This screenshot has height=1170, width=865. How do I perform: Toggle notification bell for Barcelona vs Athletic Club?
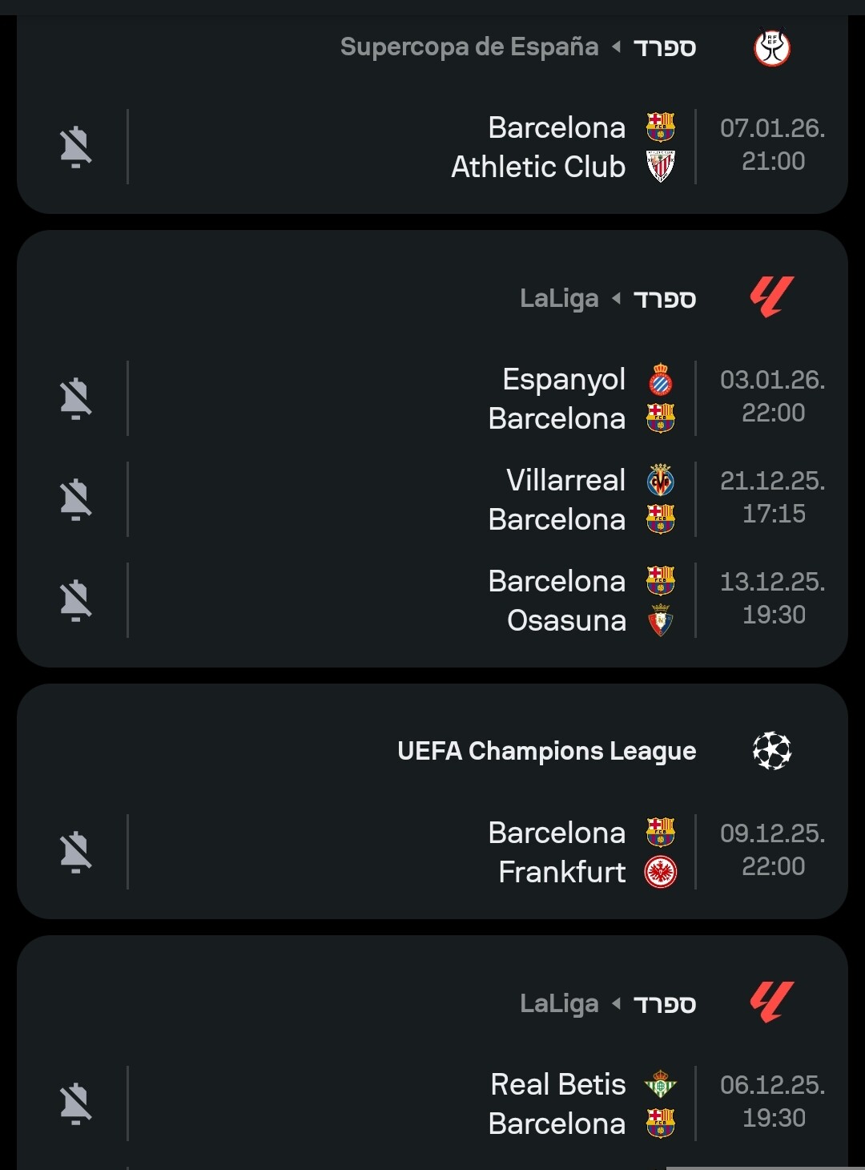point(76,147)
